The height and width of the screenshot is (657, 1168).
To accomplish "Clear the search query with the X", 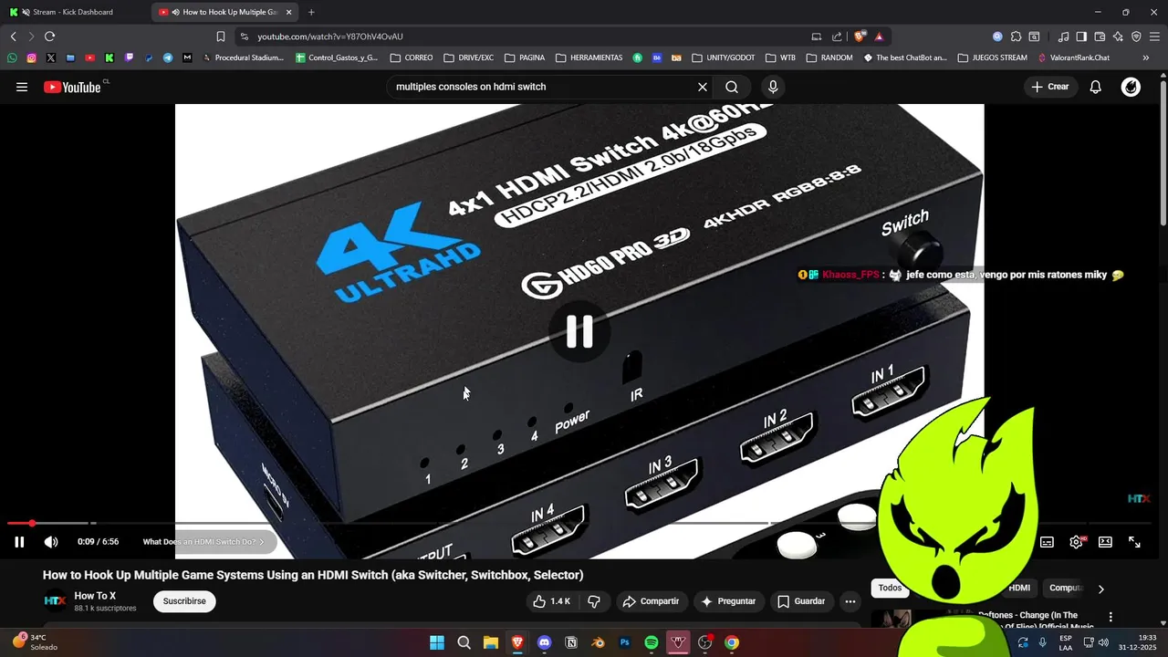I will (x=703, y=87).
